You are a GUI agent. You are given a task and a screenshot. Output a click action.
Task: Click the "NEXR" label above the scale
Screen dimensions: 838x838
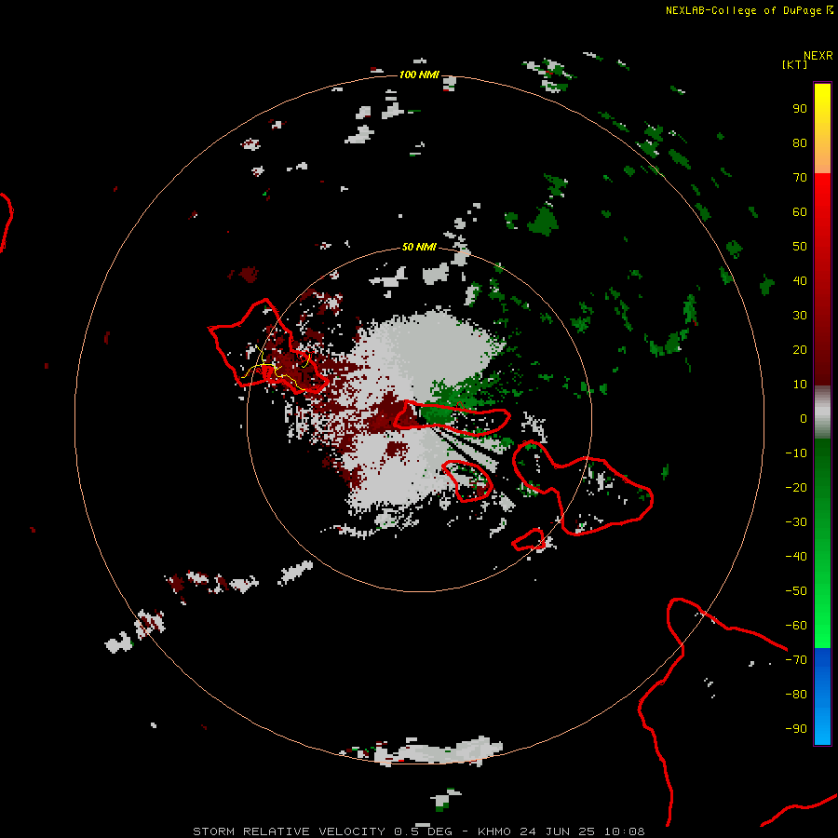coord(818,56)
